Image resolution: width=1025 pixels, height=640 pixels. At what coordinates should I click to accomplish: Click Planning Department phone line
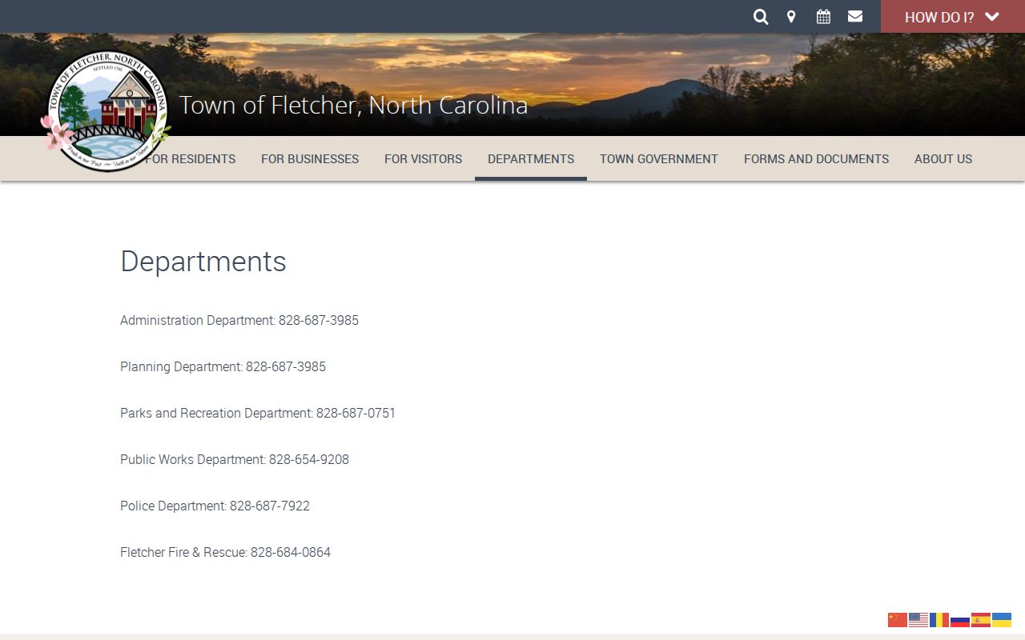[x=223, y=366]
